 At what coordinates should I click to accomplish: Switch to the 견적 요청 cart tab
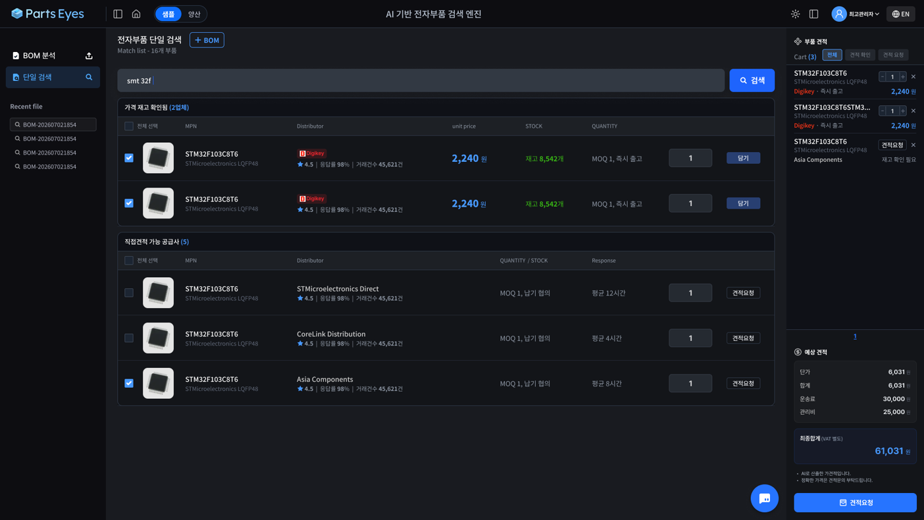tap(894, 55)
